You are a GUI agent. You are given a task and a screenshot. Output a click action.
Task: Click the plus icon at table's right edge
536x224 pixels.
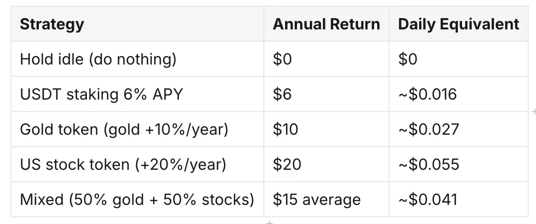(534, 111)
